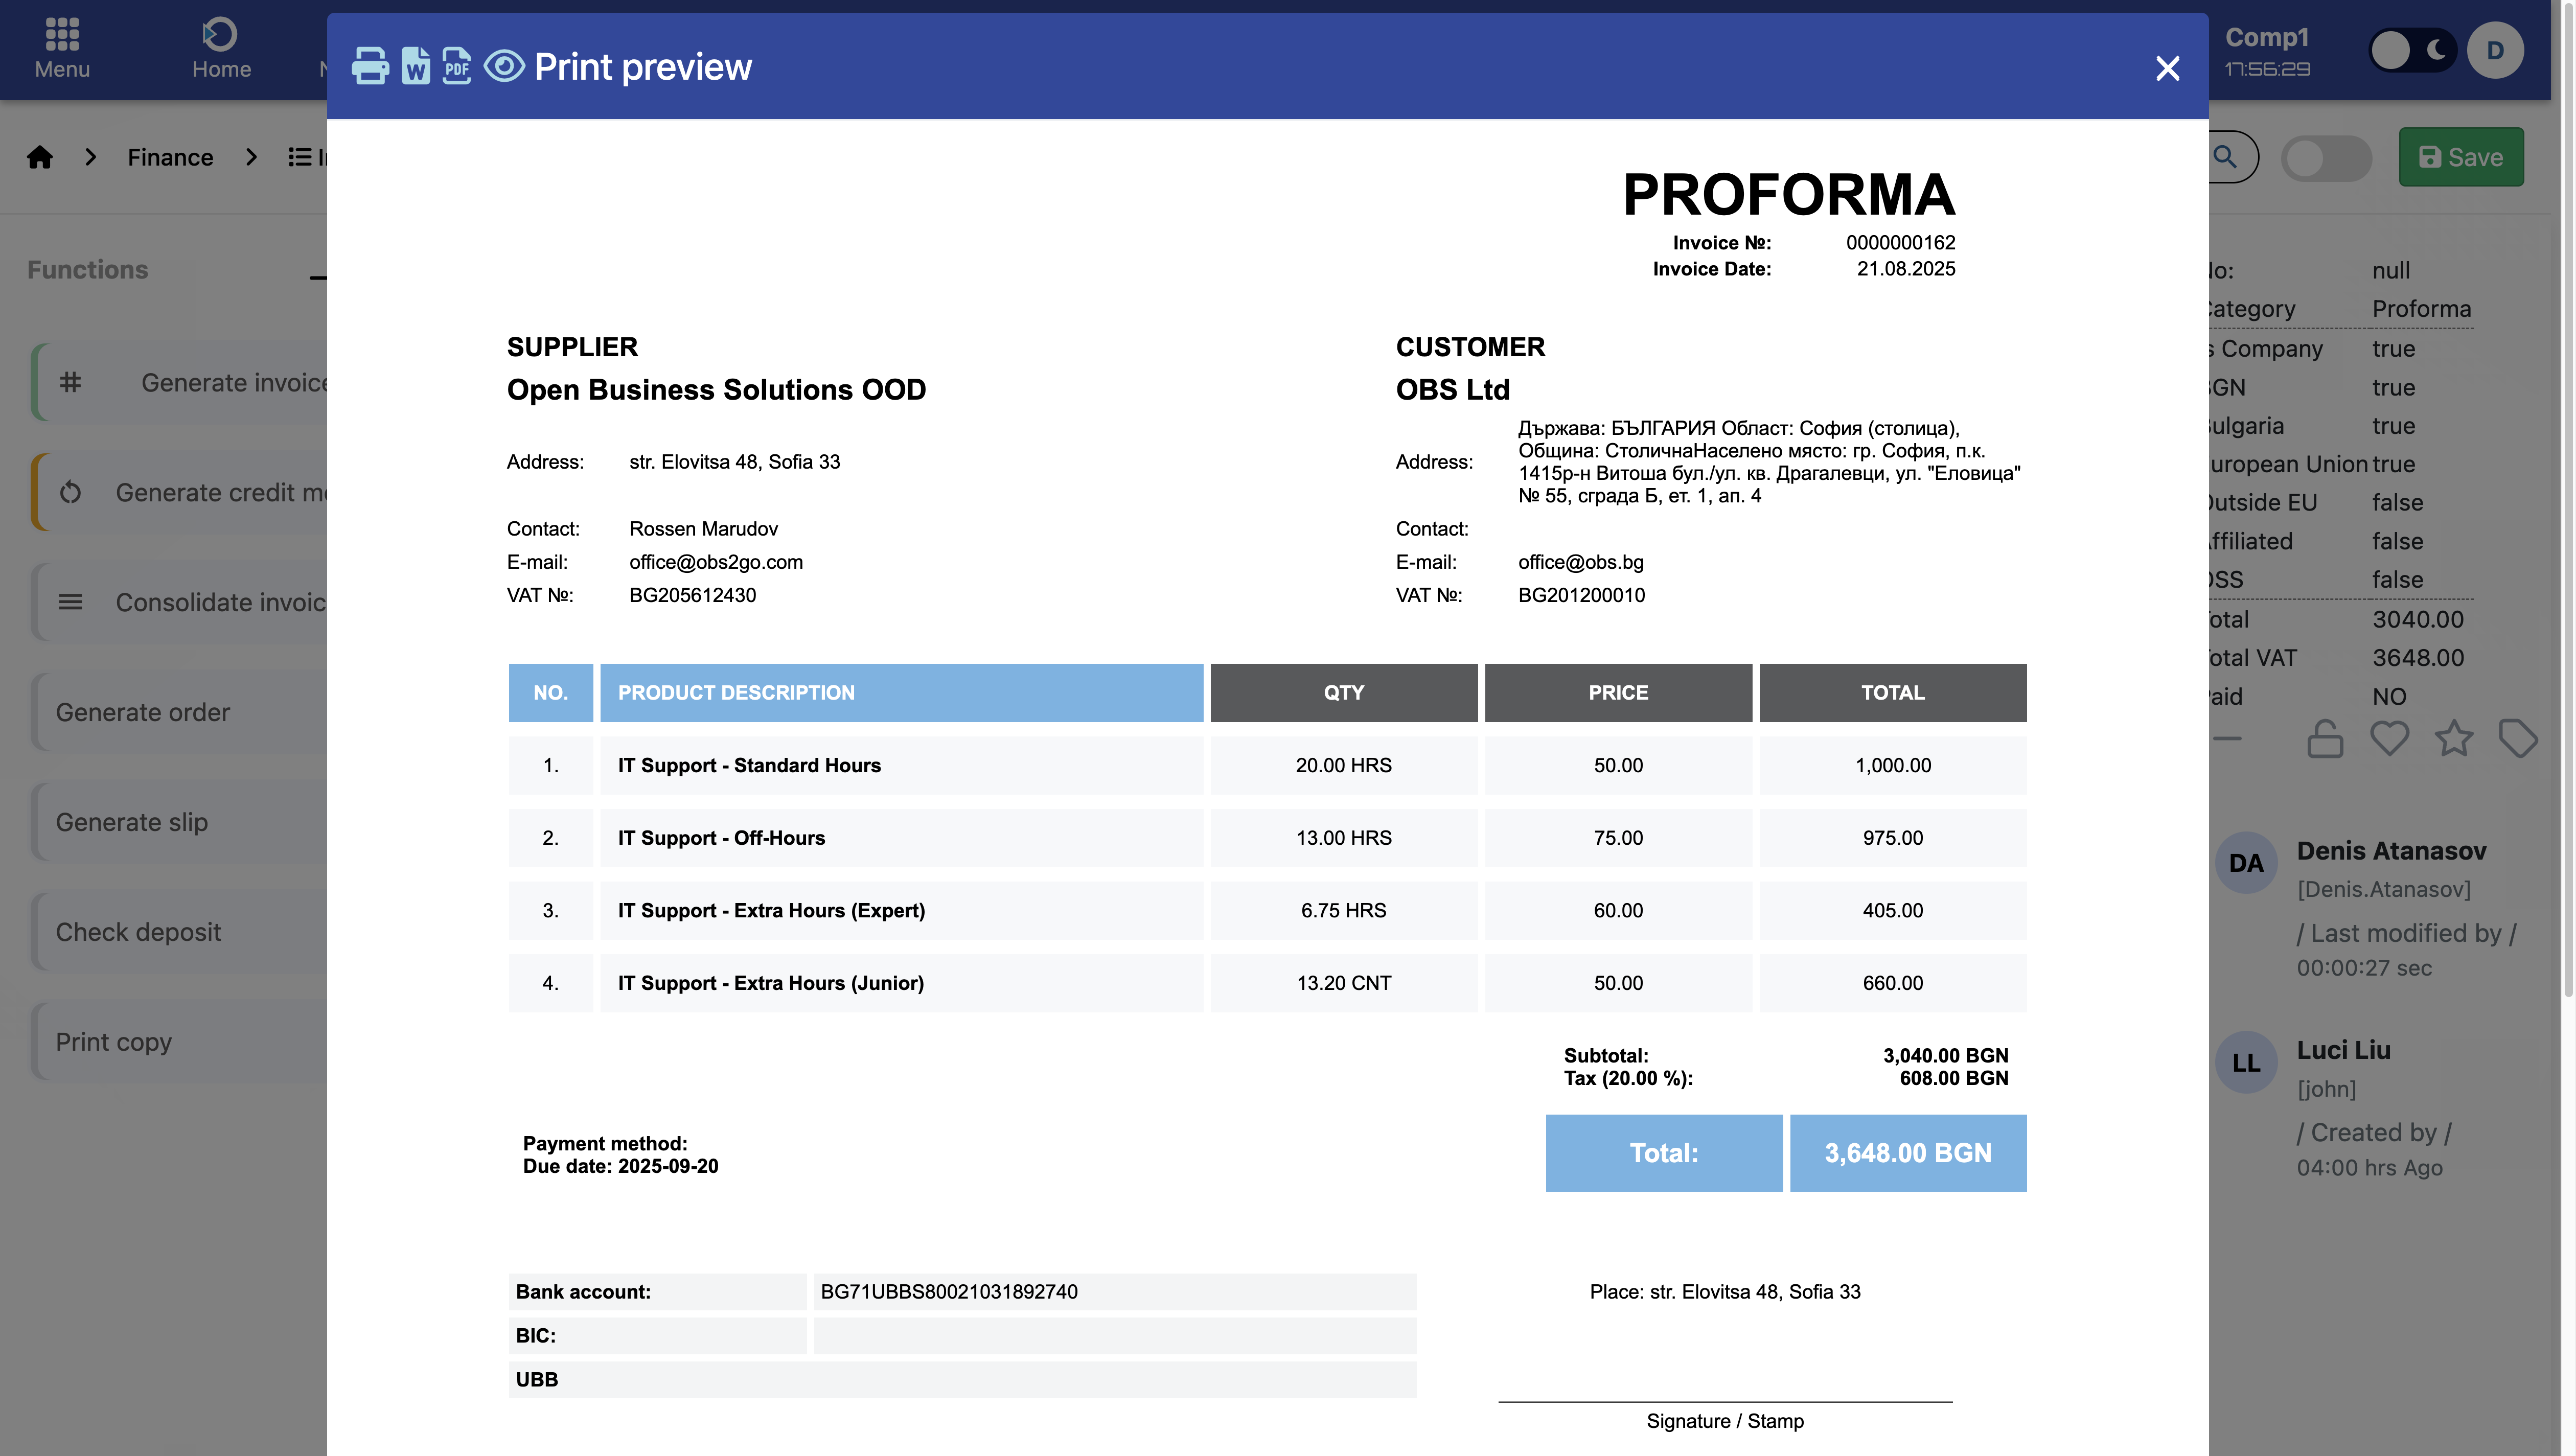Click the refresh icon on Generate credit

(x=70, y=492)
